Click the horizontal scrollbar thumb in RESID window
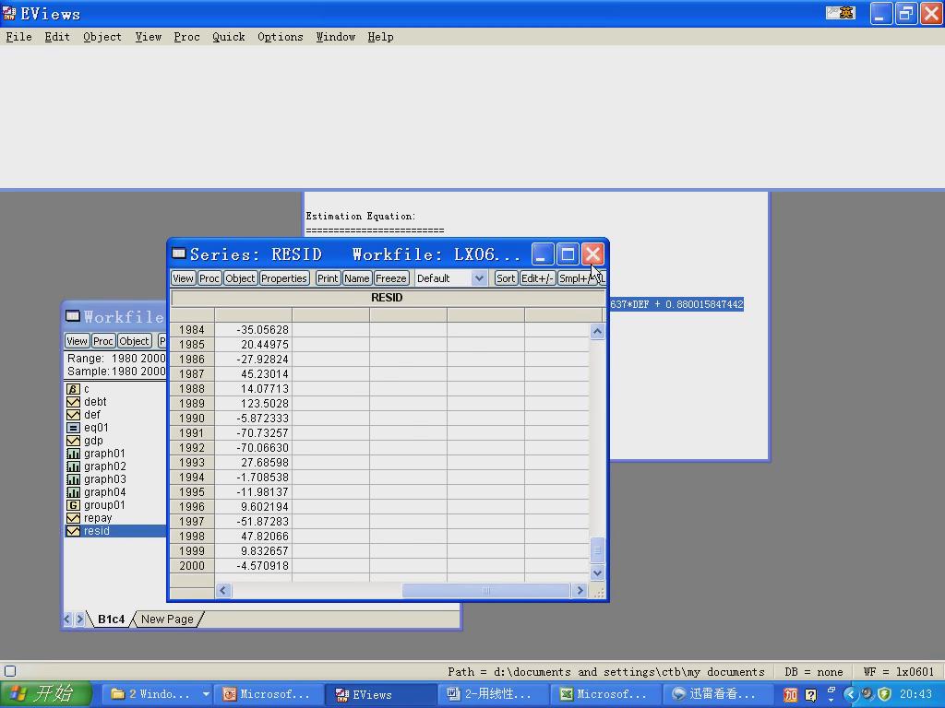 (485, 591)
